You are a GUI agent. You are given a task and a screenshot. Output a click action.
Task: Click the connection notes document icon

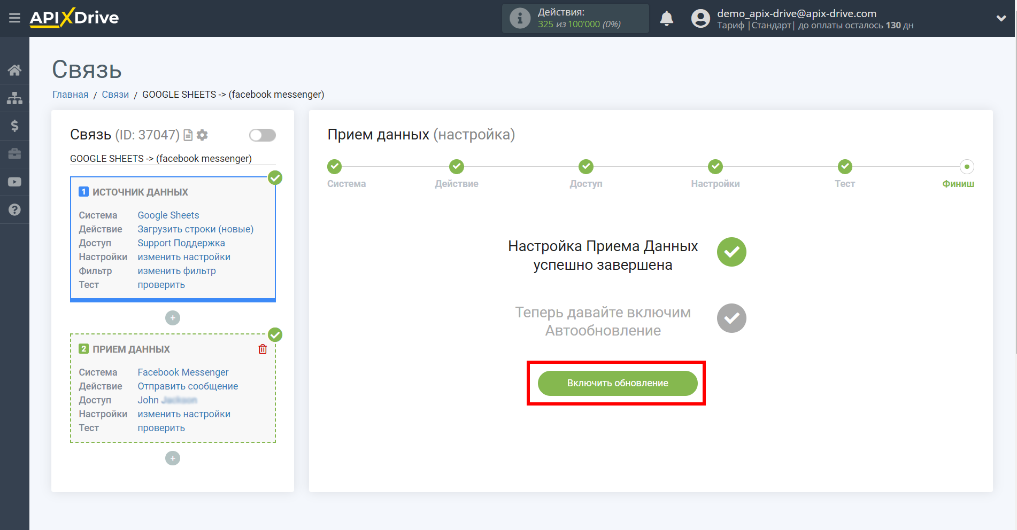pyautogui.click(x=188, y=135)
